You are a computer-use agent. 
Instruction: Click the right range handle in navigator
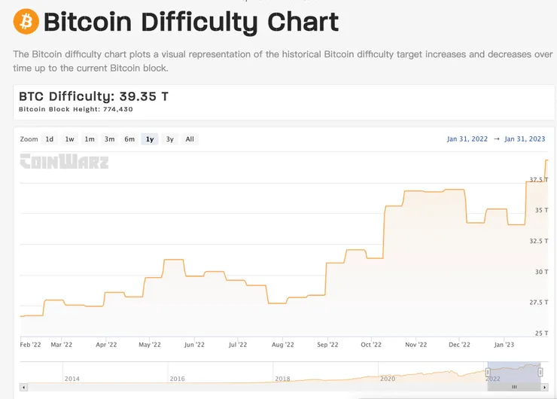point(540,373)
